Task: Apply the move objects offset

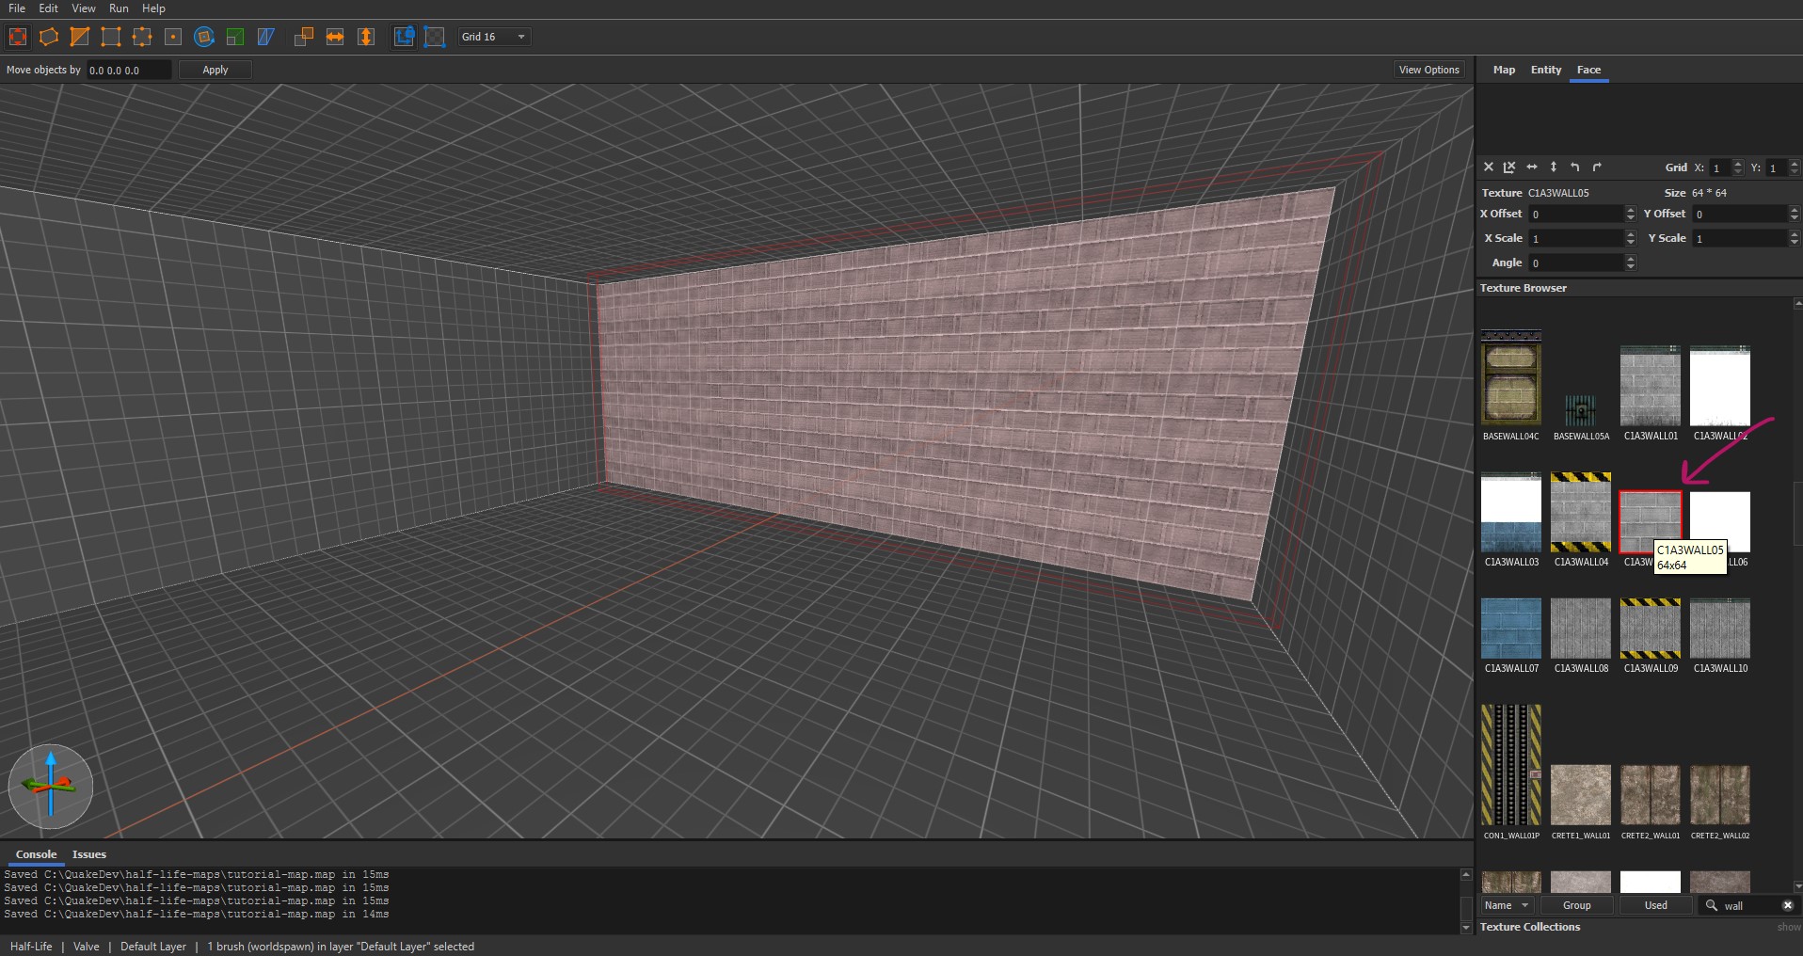Action: (215, 70)
